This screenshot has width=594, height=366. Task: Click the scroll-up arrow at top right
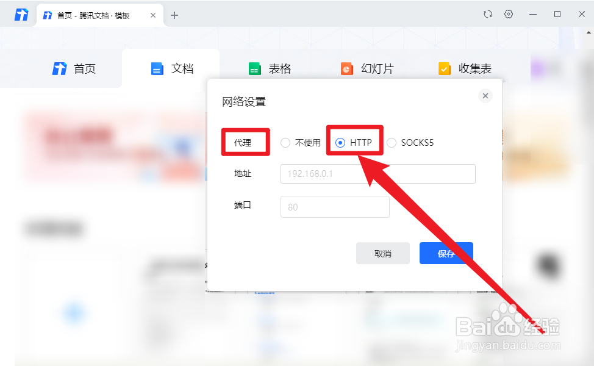[589, 32]
